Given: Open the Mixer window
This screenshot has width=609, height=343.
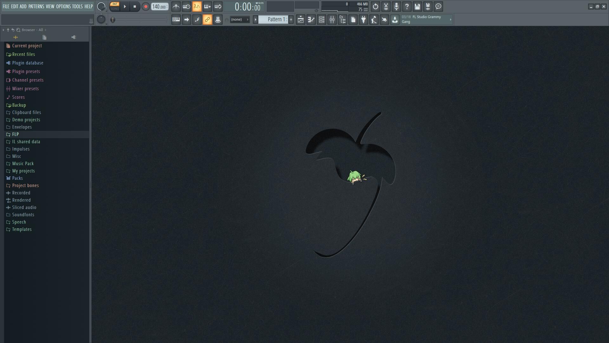Looking at the screenshot, I should pyautogui.click(x=332, y=20).
